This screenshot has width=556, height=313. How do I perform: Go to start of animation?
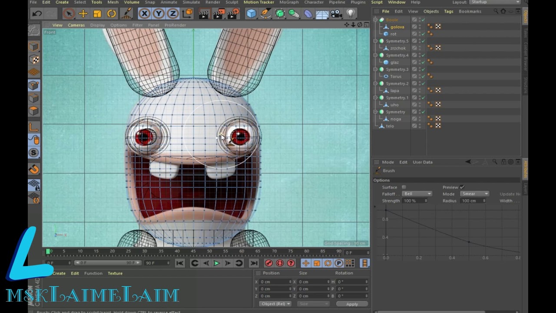pyautogui.click(x=179, y=263)
